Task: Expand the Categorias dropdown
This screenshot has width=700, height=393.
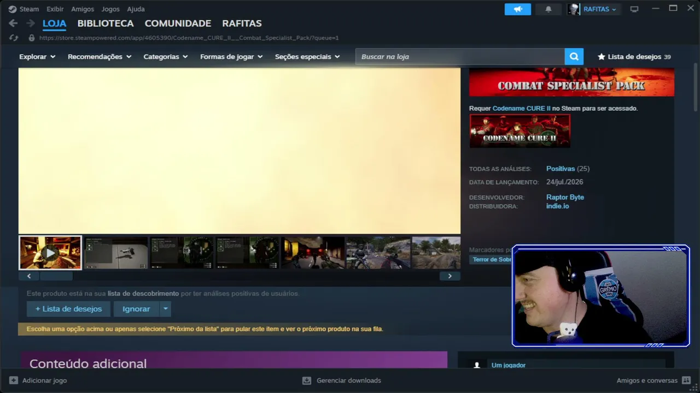Action: click(166, 57)
